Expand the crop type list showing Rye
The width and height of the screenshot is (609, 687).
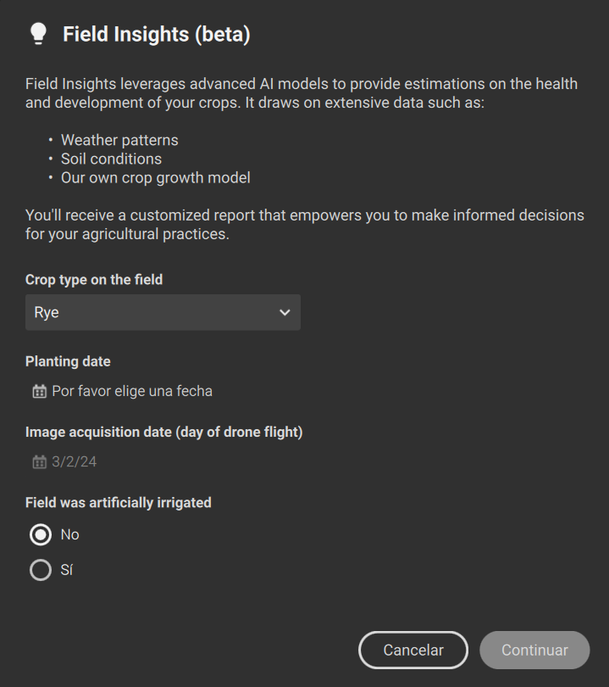point(163,312)
